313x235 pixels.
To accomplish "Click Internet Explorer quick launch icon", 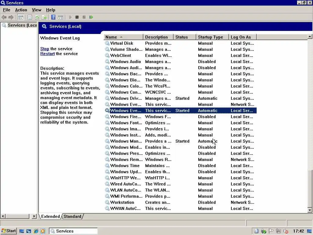I will 36,231.
